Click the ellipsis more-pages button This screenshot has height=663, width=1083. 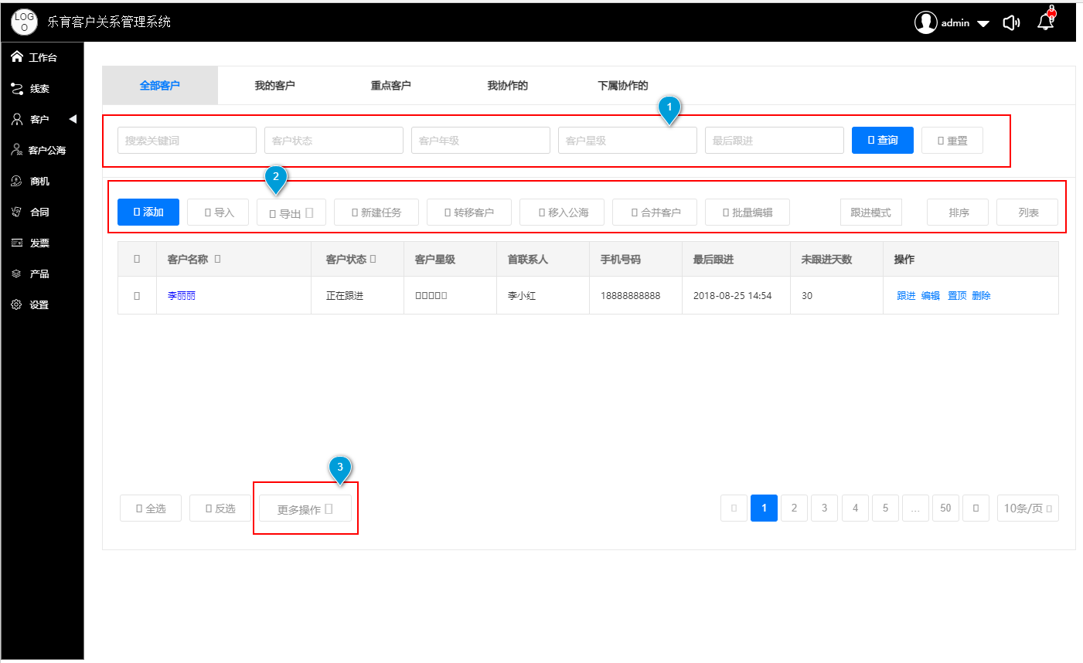click(x=915, y=508)
